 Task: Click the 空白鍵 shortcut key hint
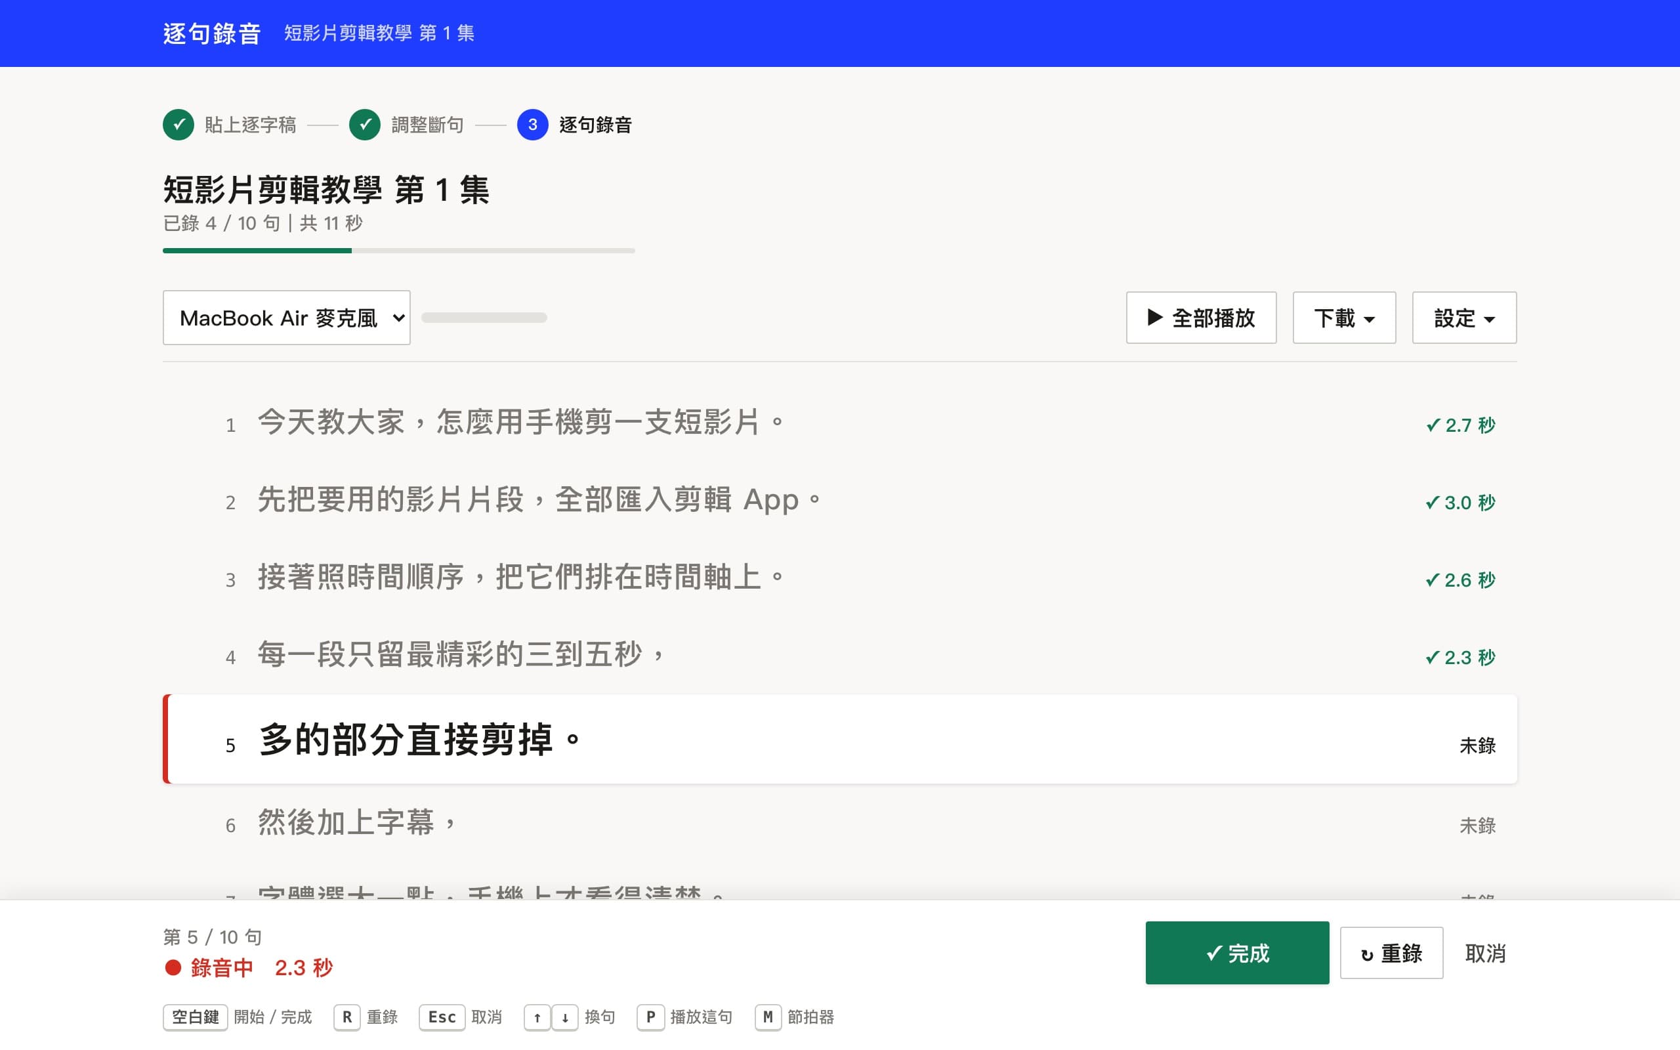(x=195, y=1017)
